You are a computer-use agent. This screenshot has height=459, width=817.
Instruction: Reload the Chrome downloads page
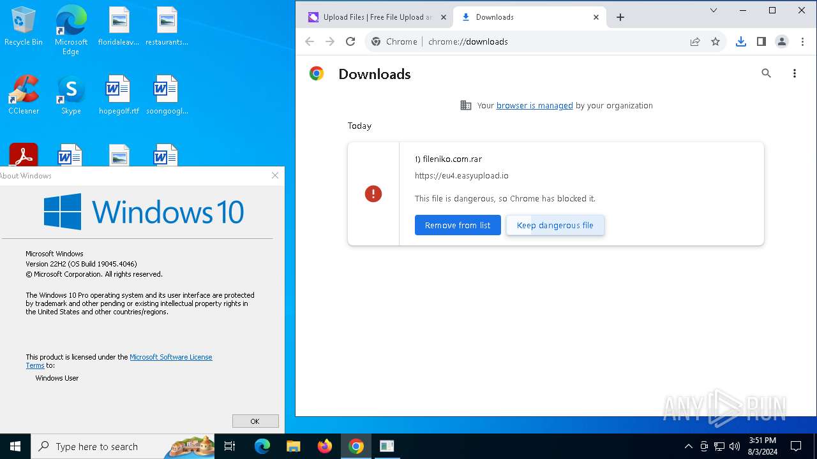pyautogui.click(x=350, y=41)
